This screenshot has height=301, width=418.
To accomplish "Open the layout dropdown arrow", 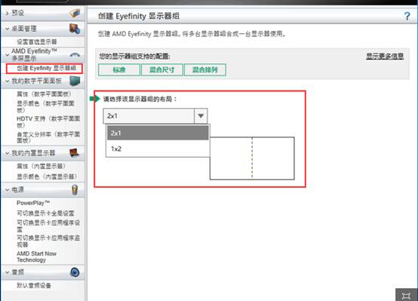I will point(201,116).
